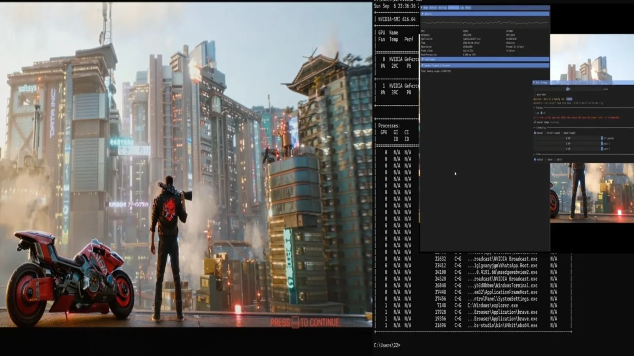Switch to the Settings tab in overlay
The width and height of the screenshot is (634, 356).
(442, 8)
